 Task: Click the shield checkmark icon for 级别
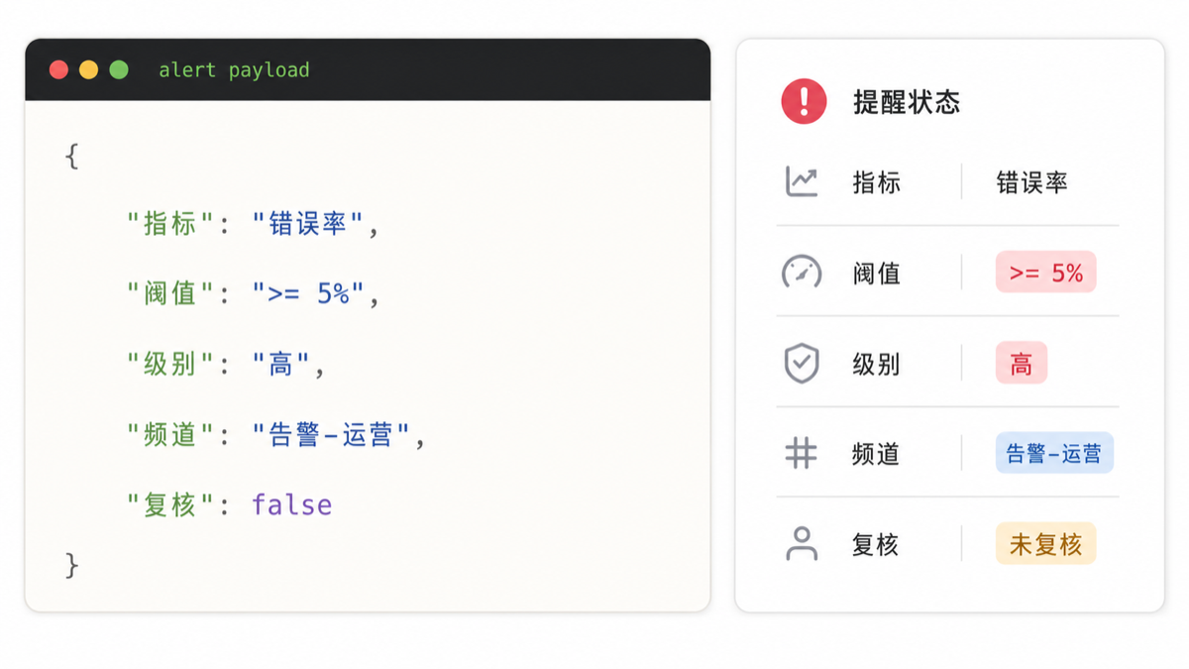(x=802, y=364)
